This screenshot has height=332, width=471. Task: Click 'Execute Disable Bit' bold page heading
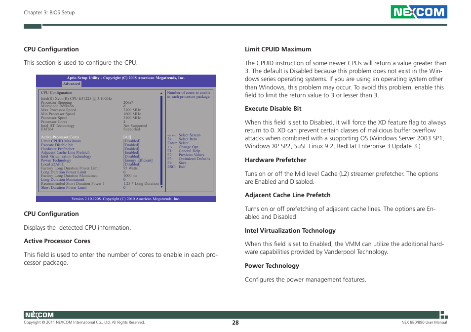(273, 109)
